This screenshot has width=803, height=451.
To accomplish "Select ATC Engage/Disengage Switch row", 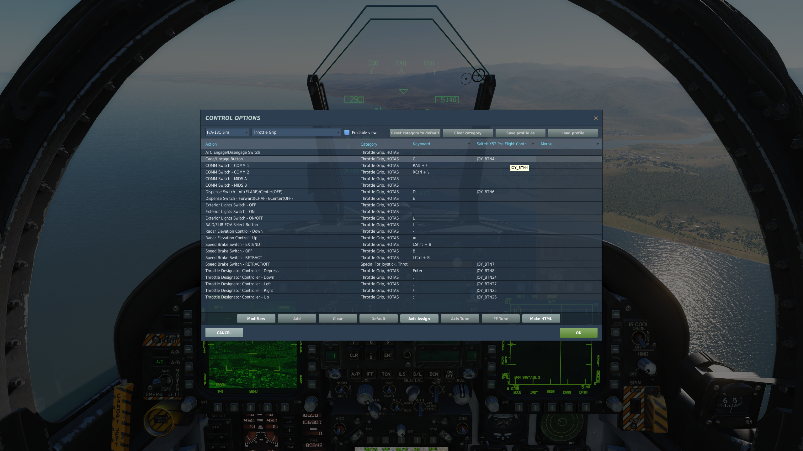I will point(401,152).
